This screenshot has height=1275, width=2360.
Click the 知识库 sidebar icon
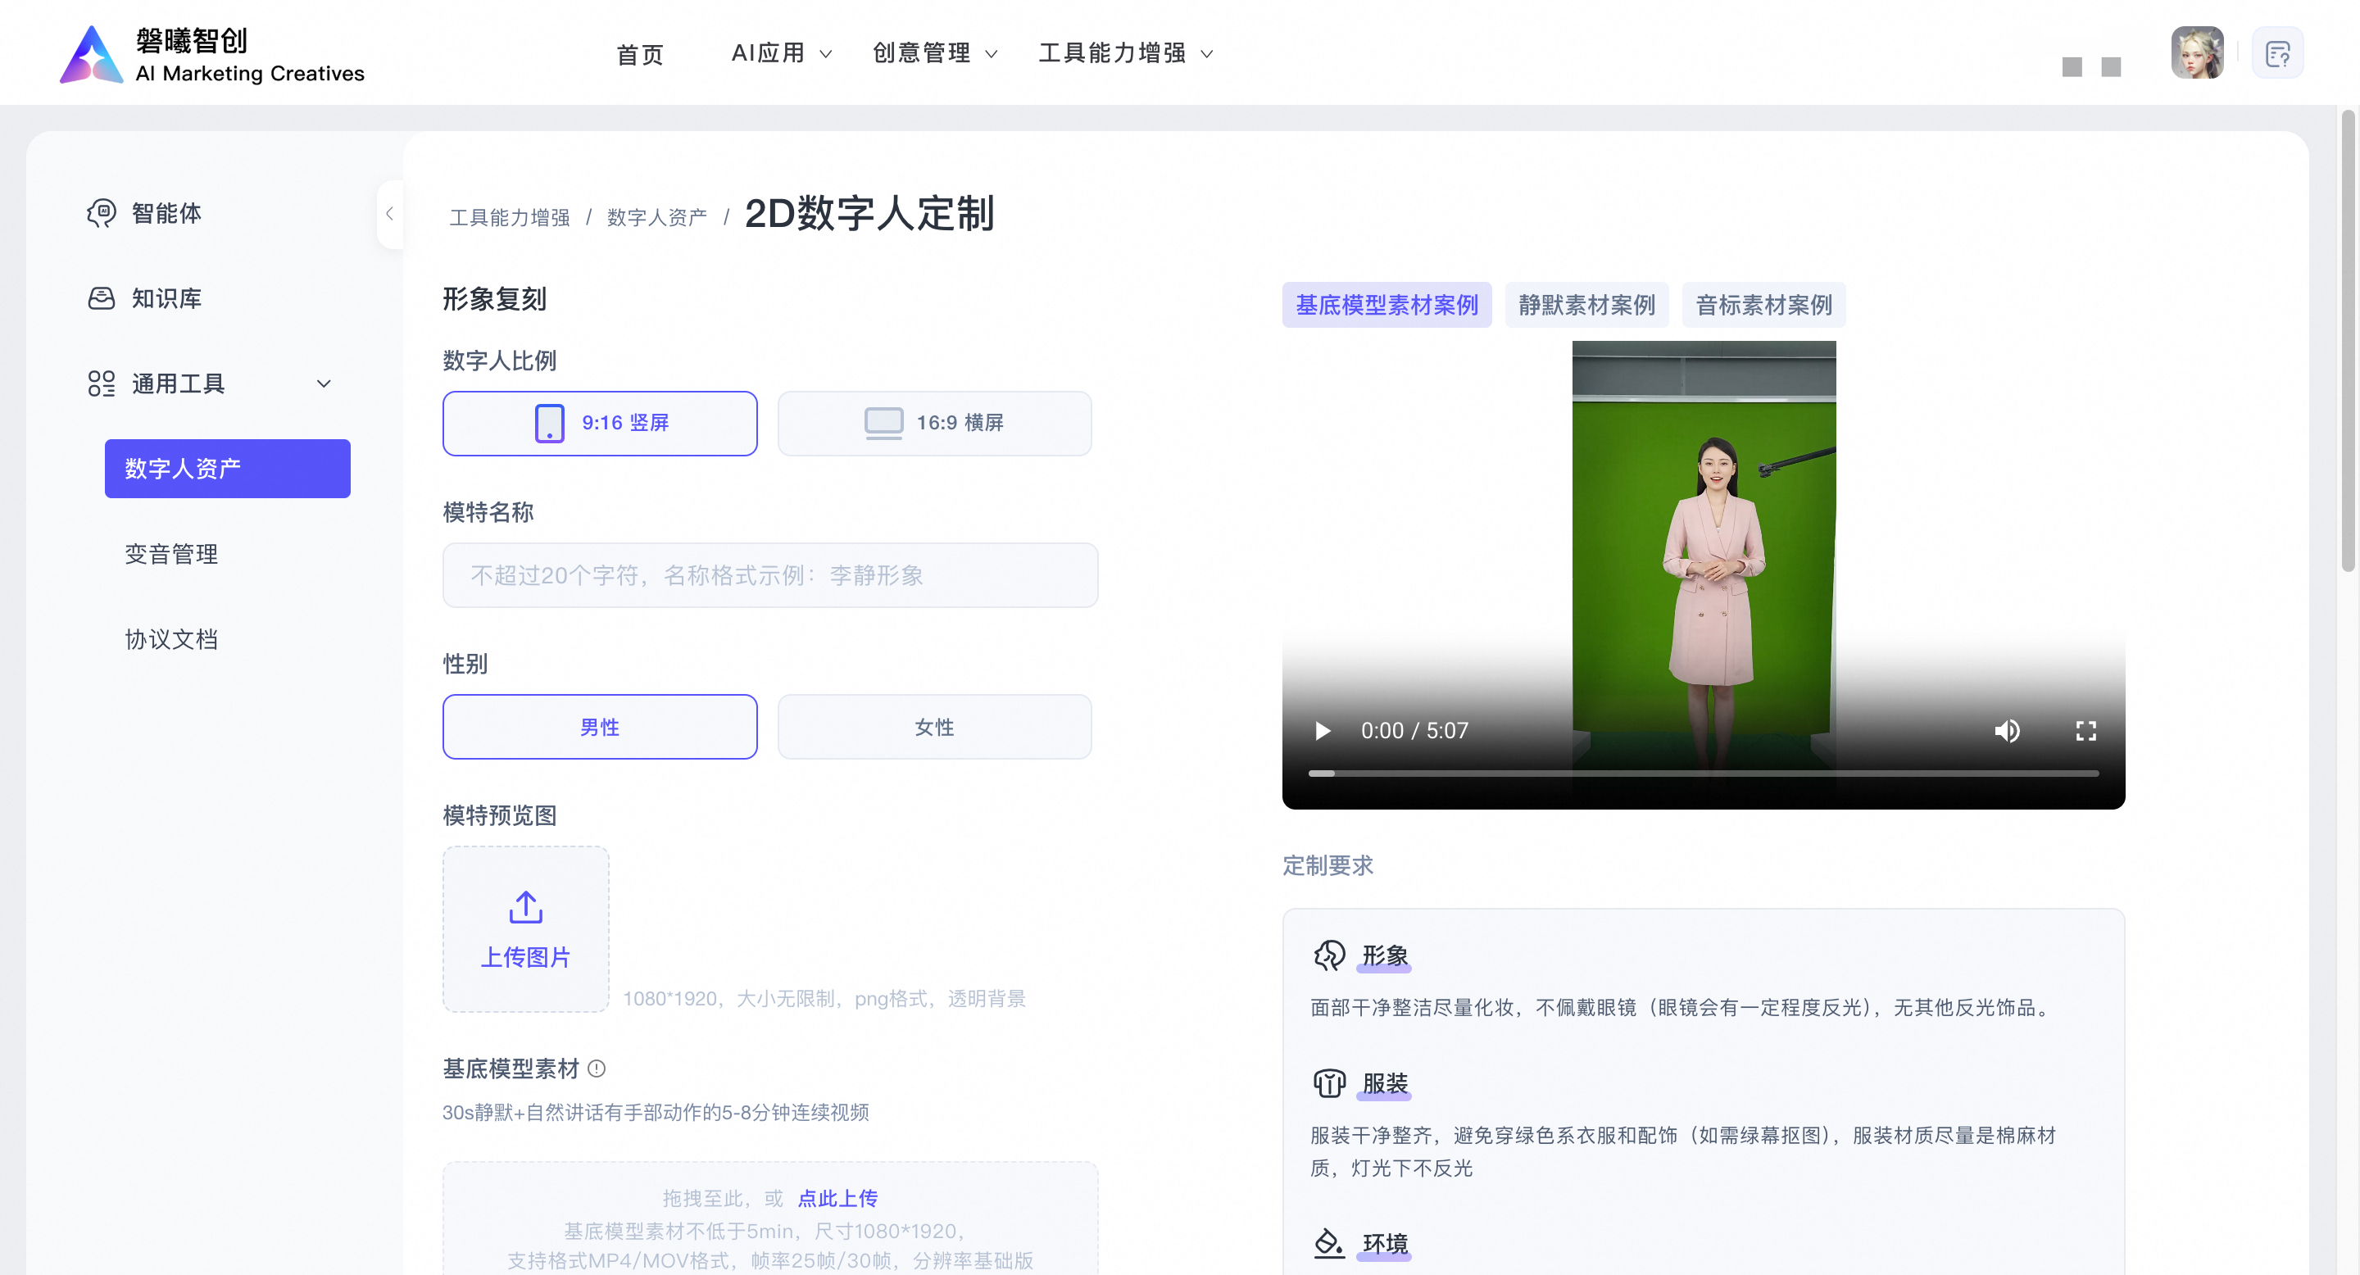coord(102,298)
